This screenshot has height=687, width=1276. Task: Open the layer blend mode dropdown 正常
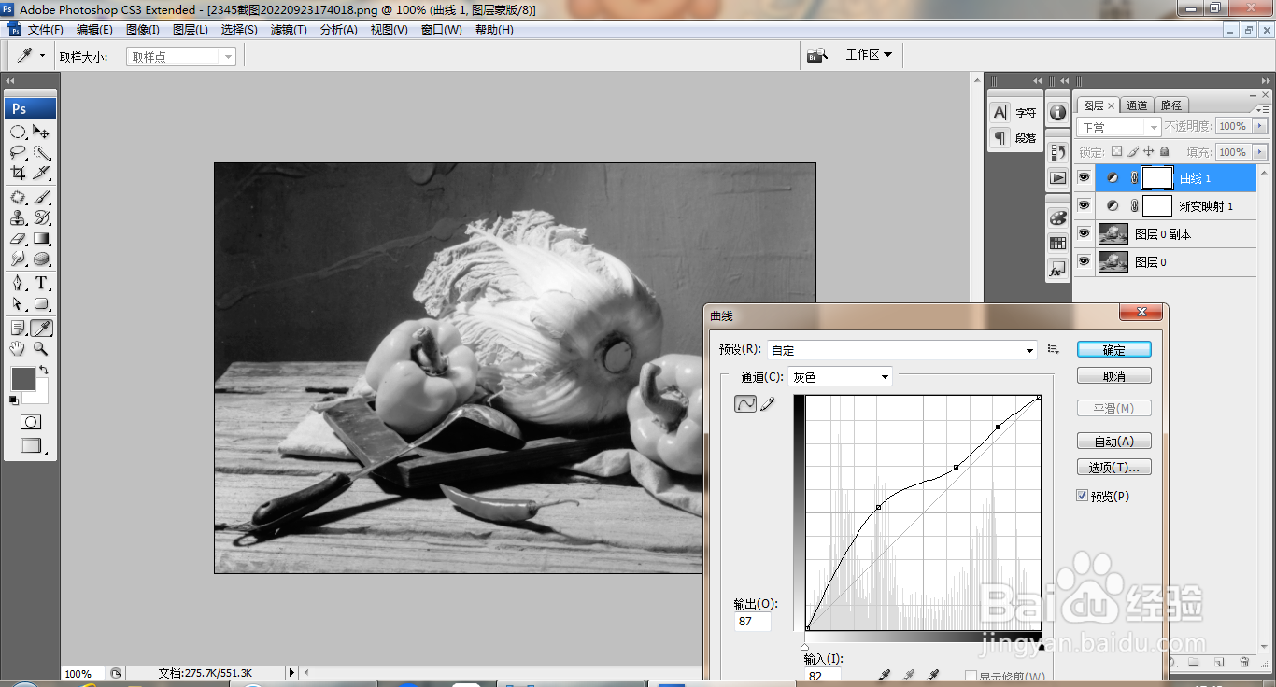tap(1119, 127)
